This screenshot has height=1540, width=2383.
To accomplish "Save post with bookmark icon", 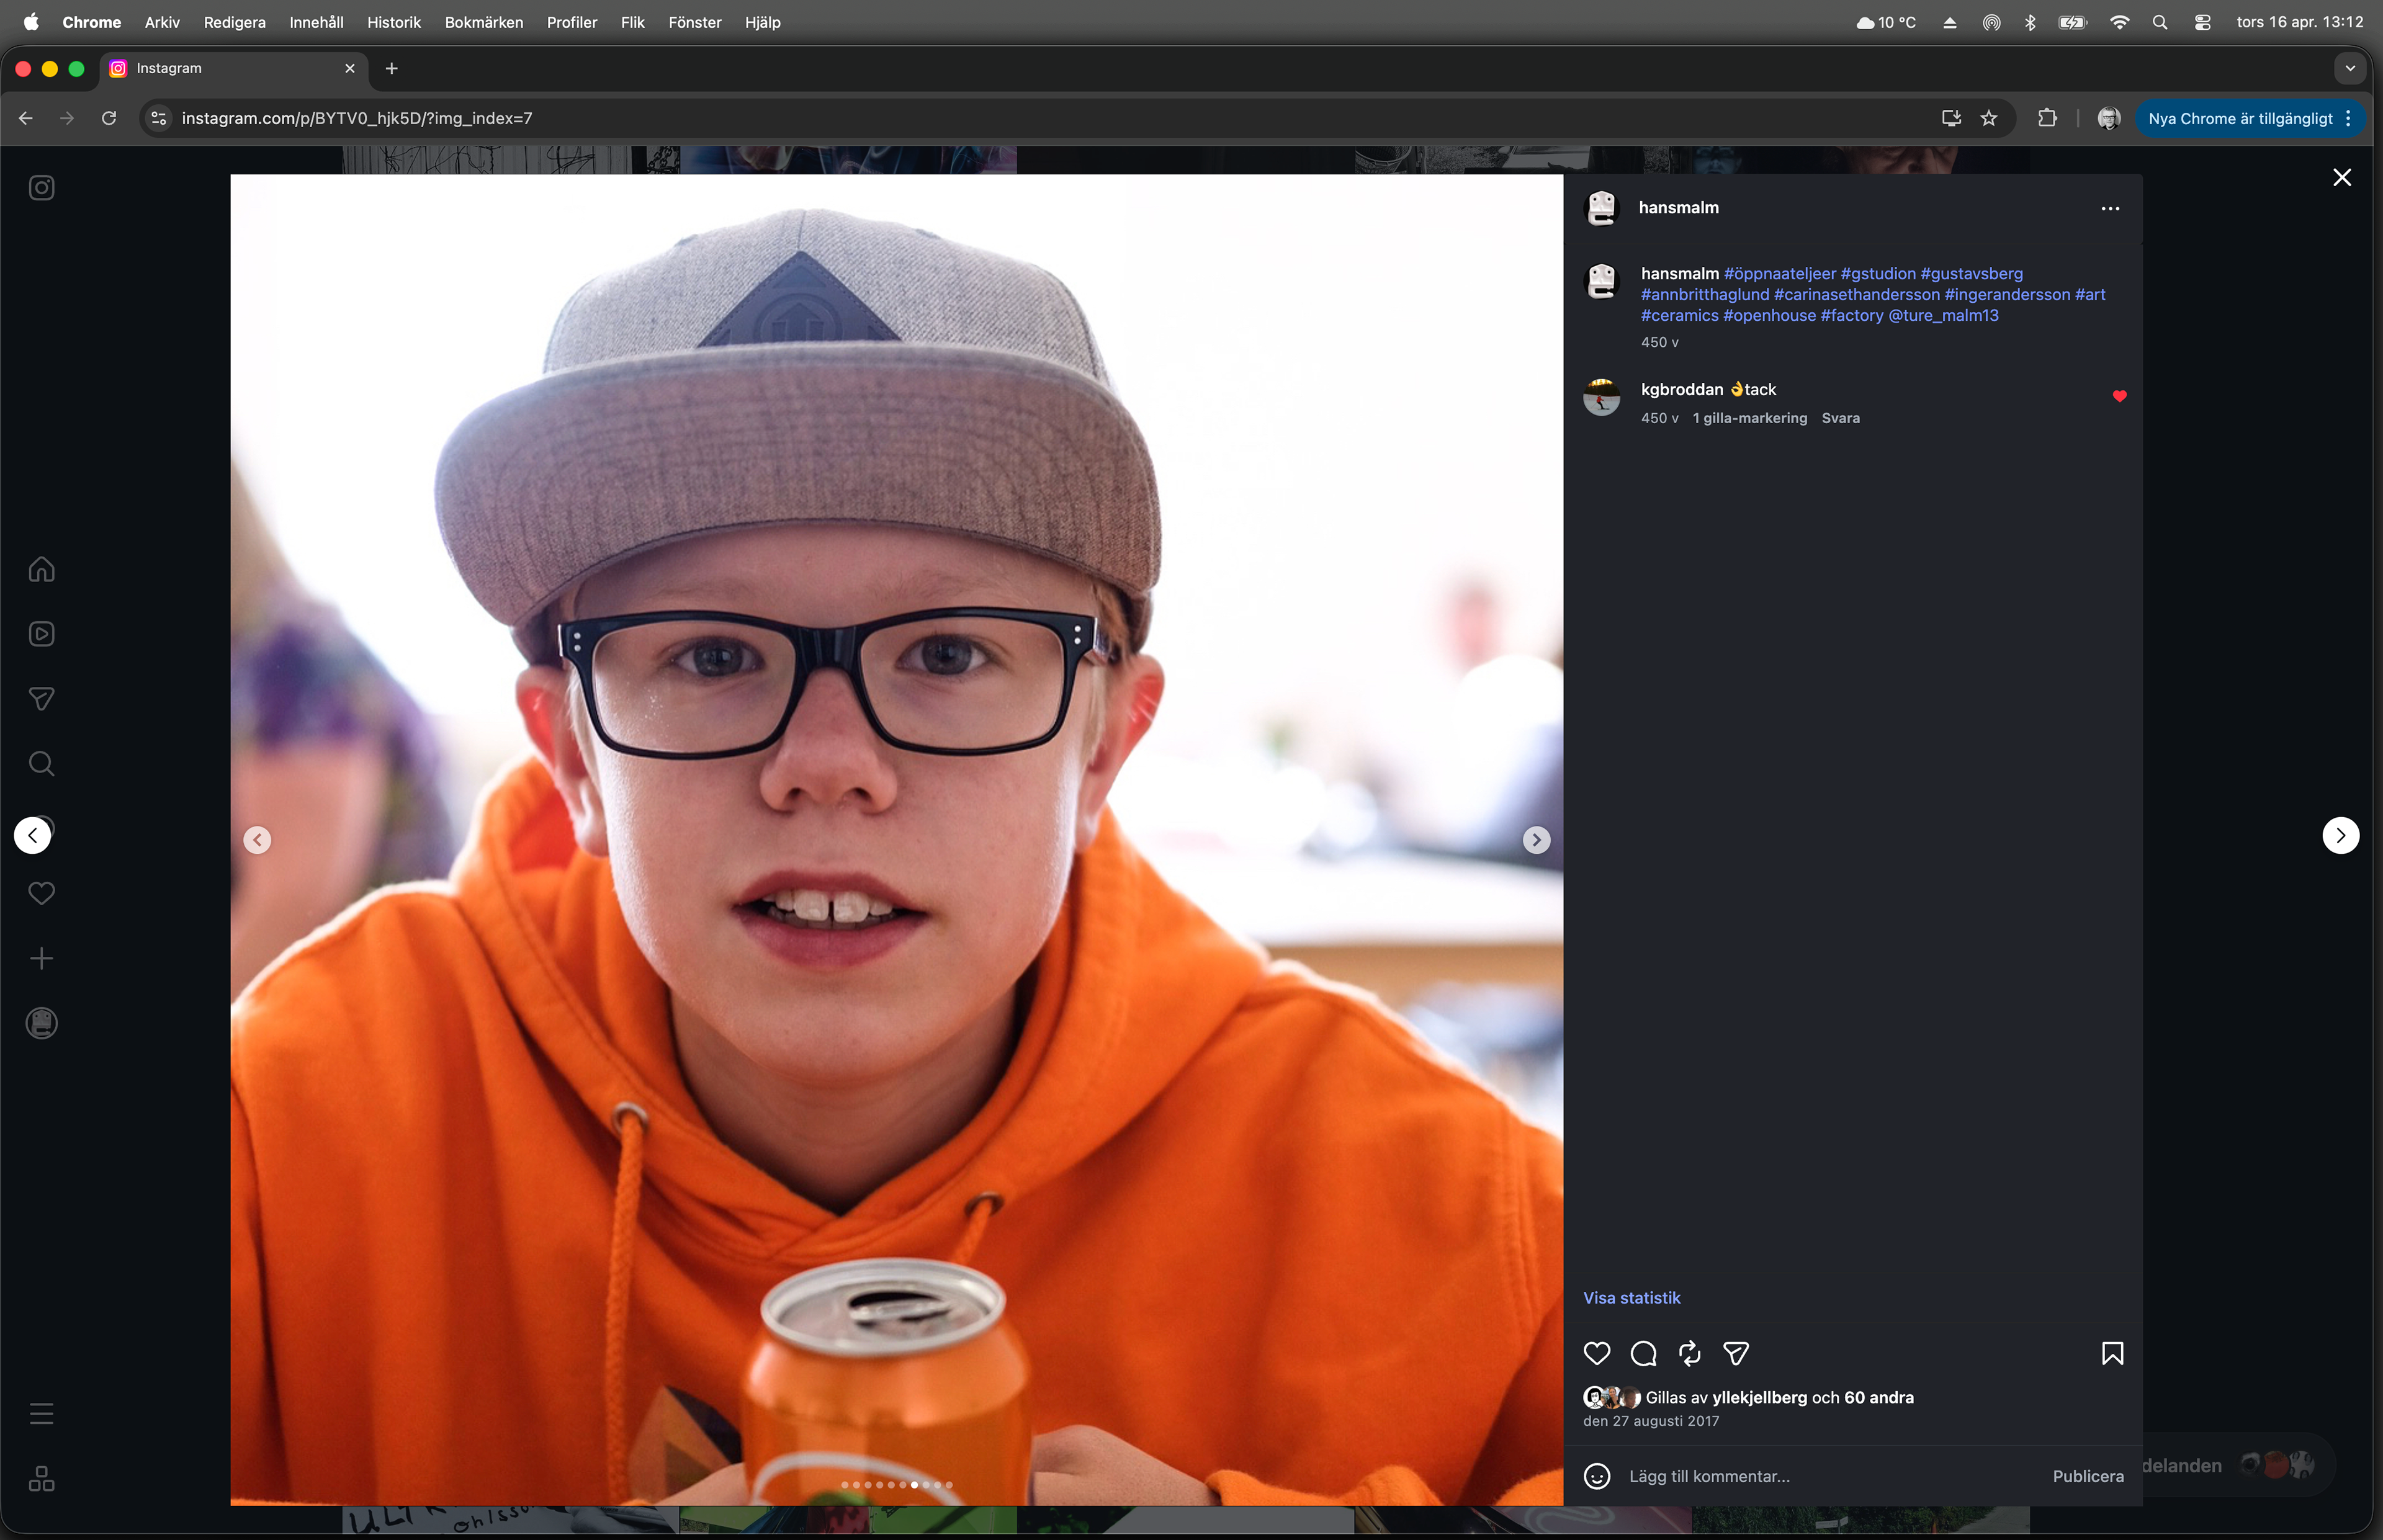I will tap(2112, 1353).
